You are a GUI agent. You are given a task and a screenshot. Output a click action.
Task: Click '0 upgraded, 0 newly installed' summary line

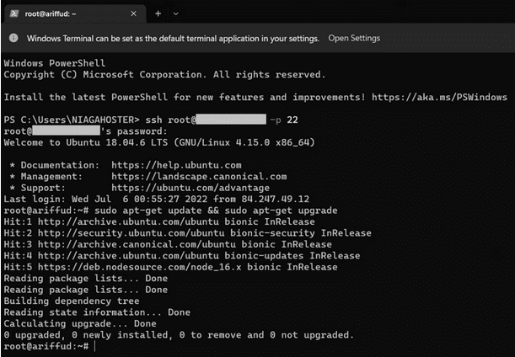point(179,335)
